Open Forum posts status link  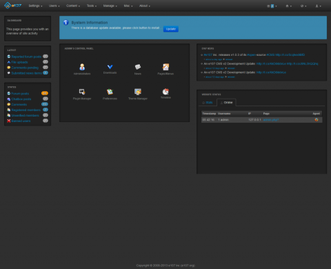pos(20,94)
